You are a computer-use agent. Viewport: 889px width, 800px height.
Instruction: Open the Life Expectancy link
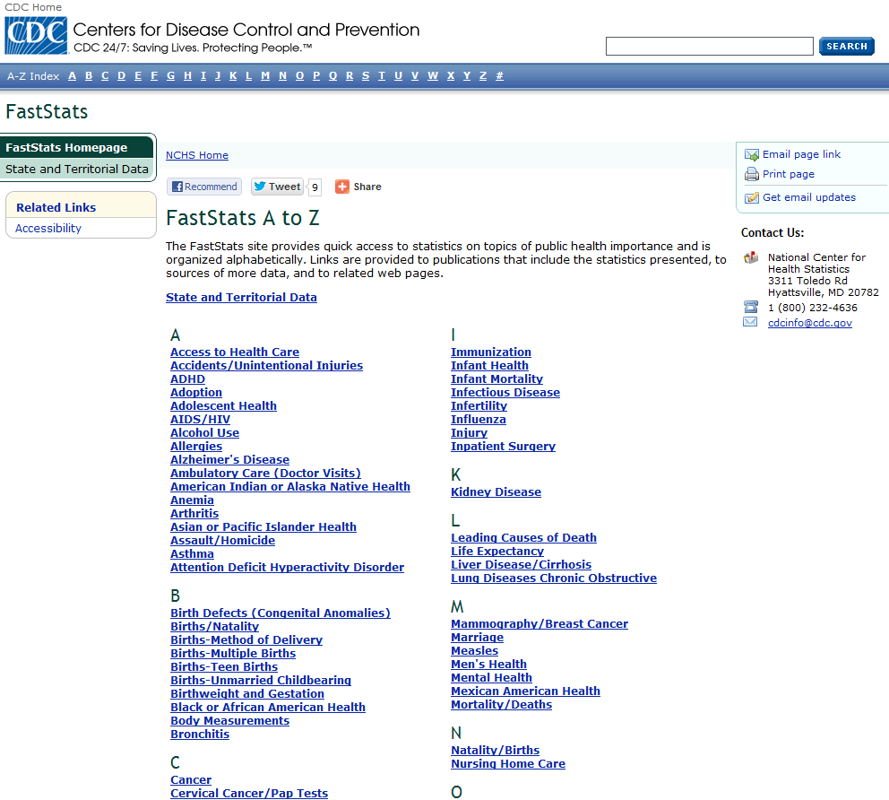497,552
